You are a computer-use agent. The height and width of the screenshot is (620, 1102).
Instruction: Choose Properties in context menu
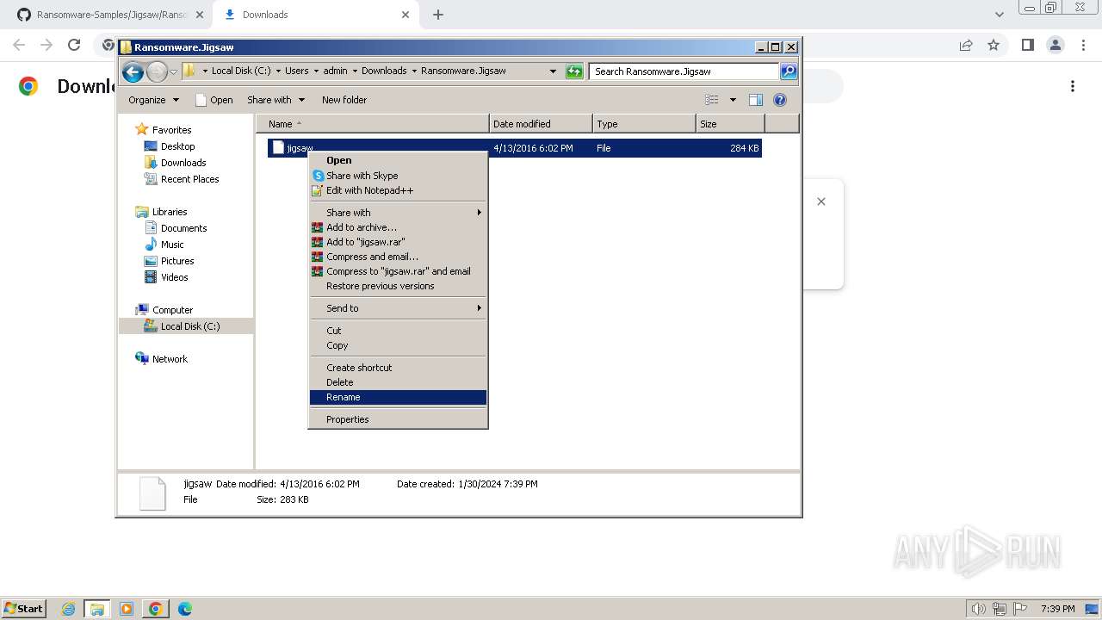click(398, 419)
